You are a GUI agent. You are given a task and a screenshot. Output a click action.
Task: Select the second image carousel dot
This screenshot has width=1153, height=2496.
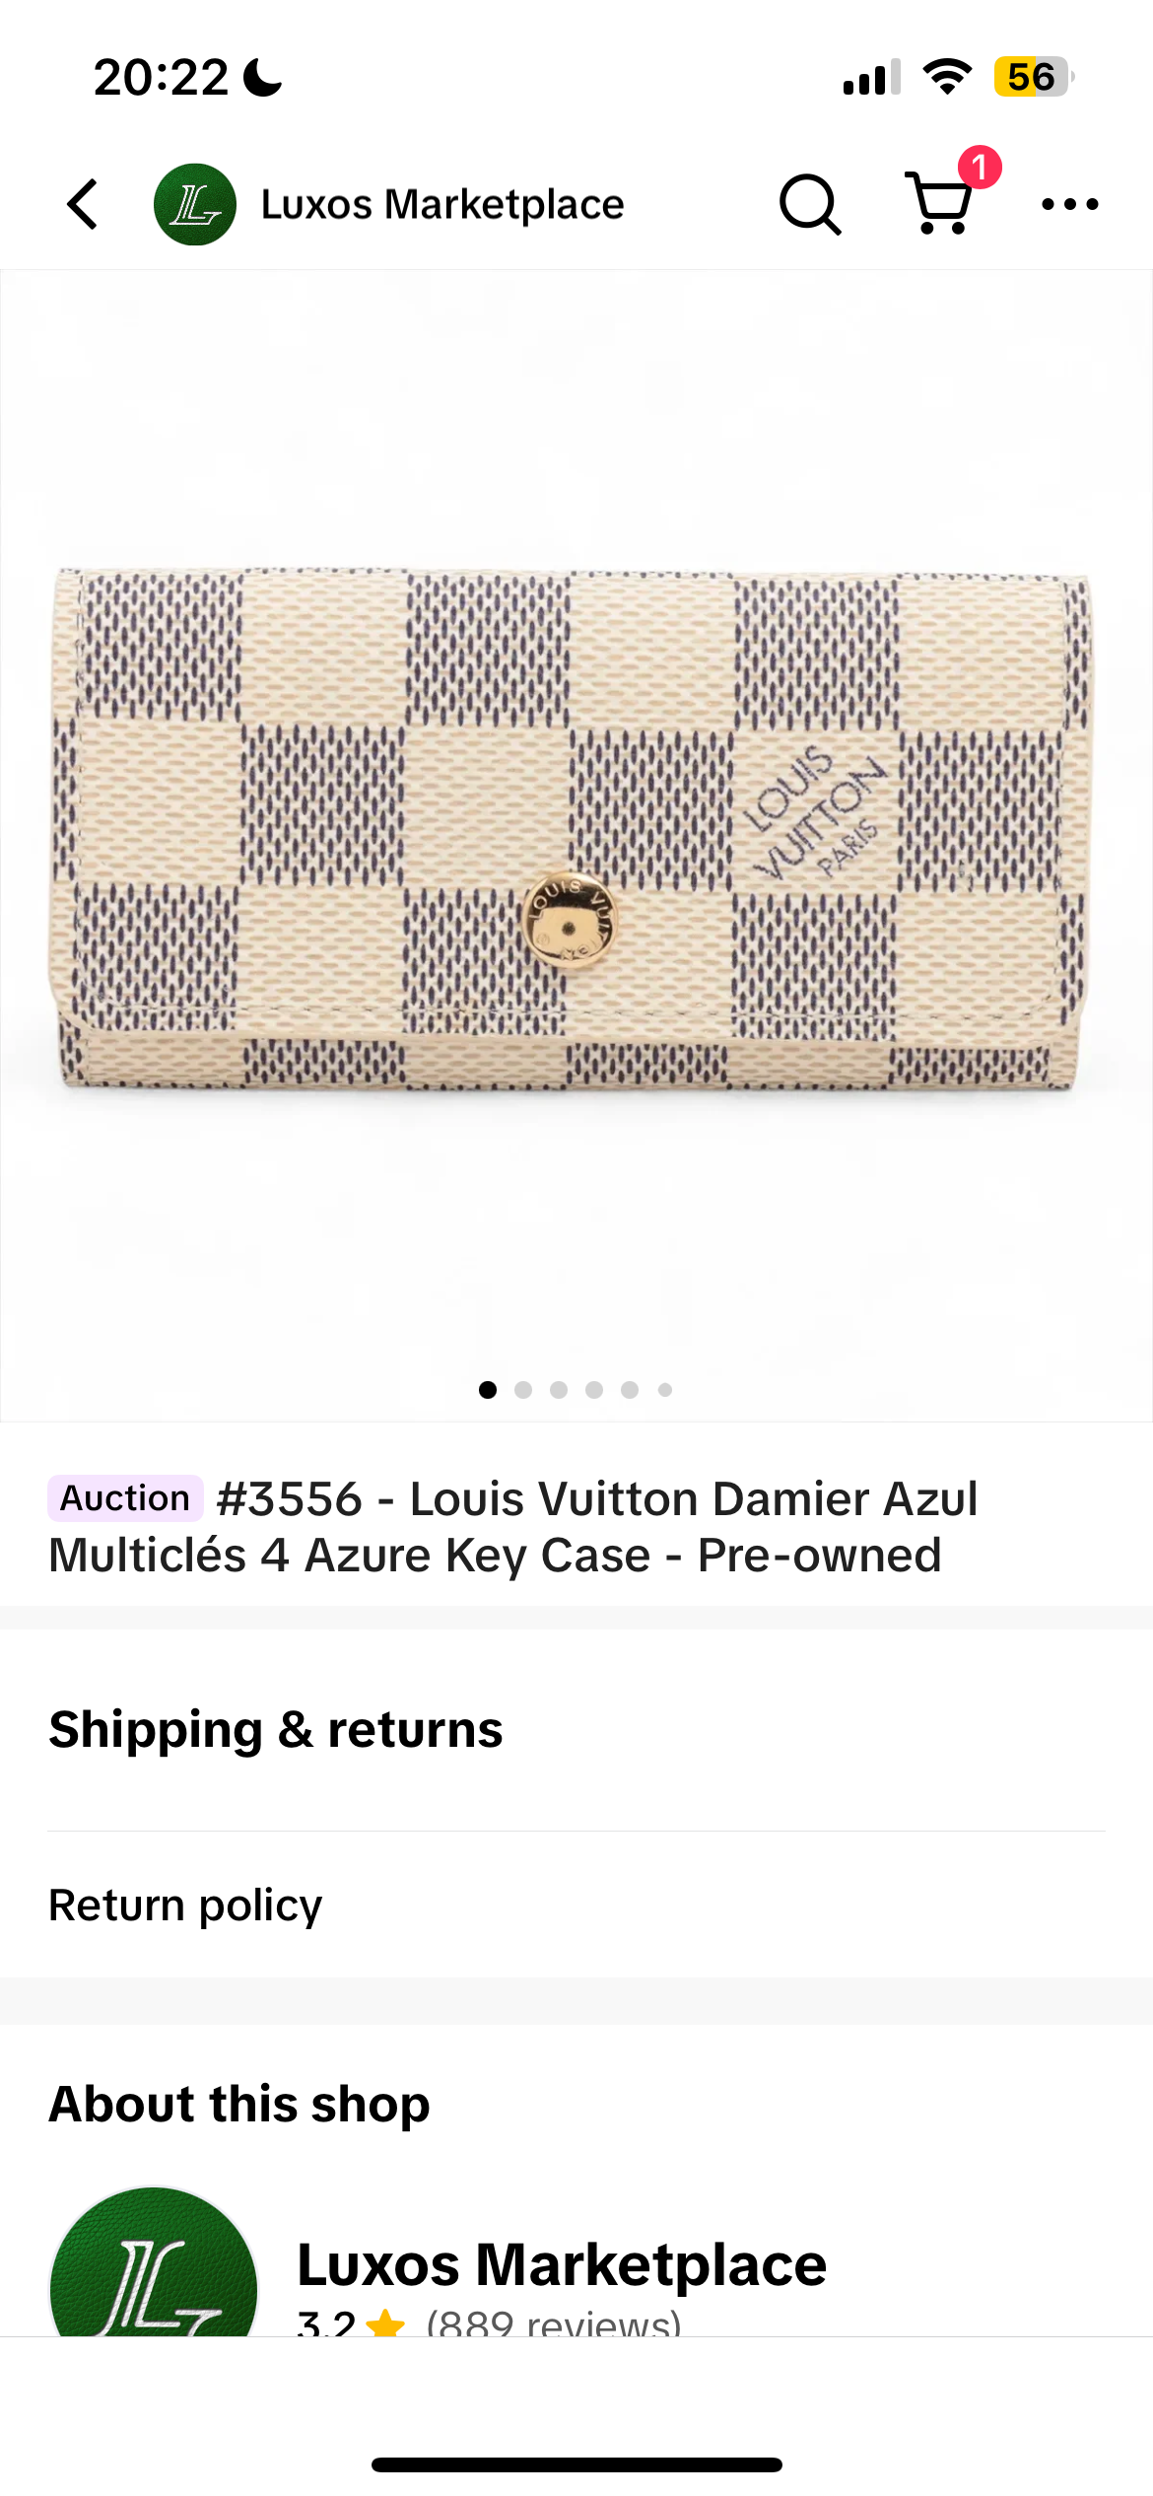tap(523, 1390)
